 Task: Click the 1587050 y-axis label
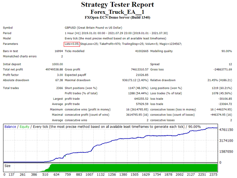[x=226, y=152]
